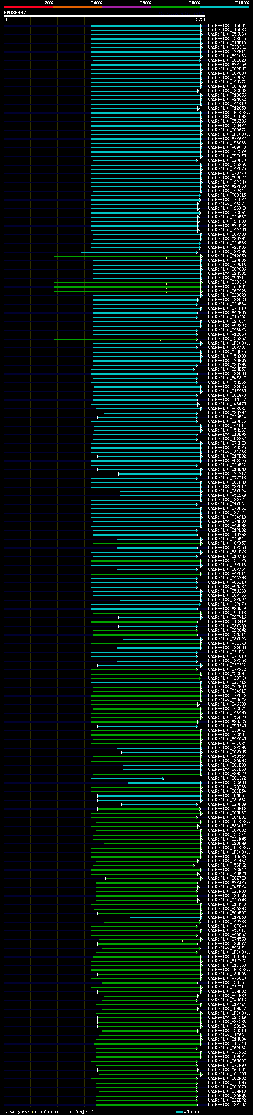The width and height of the screenshot is (253, 1115).
Task: Select the label UniRef100_P12858
Action: click(227, 108)
